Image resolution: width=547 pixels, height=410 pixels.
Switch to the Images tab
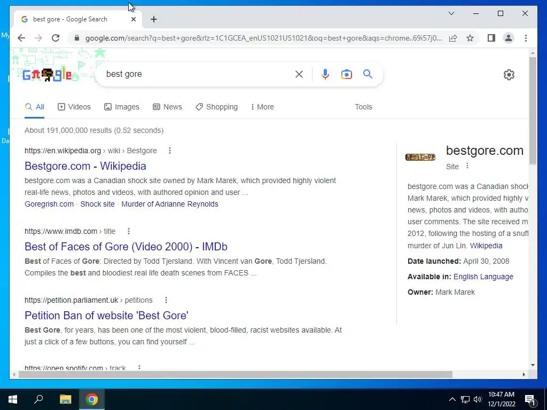[x=122, y=107]
